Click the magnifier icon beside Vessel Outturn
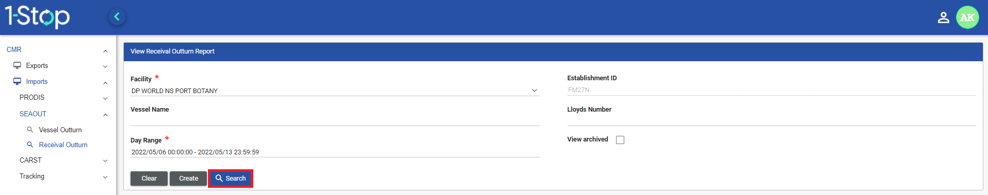Viewport: 988px width, 195px height. tap(30, 130)
